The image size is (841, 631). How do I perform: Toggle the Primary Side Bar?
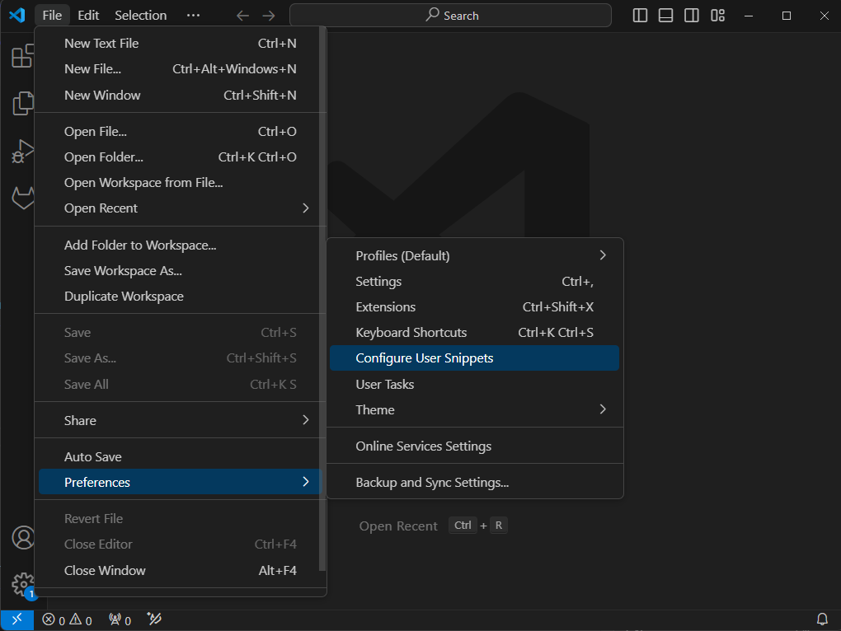tap(640, 15)
